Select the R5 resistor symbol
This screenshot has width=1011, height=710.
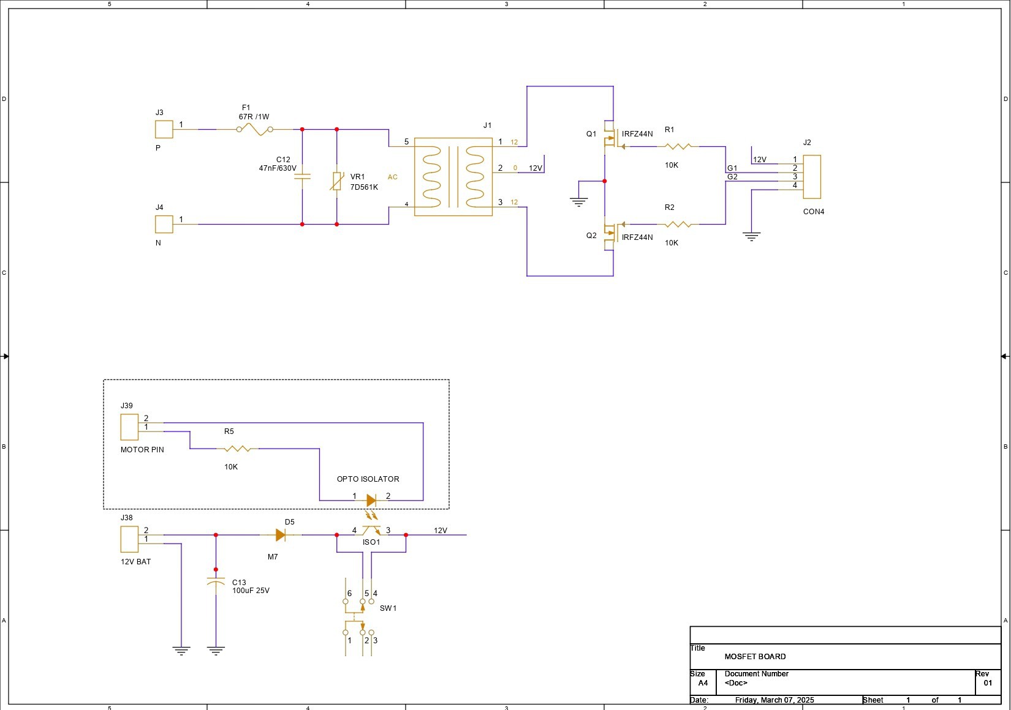tap(237, 449)
